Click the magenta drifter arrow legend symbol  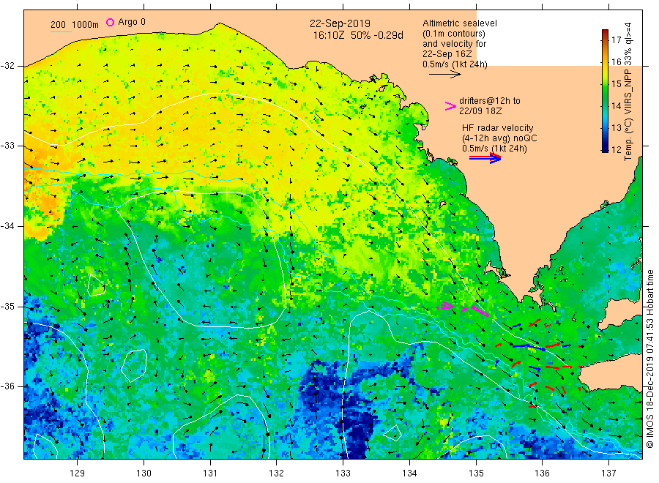(x=450, y=106)
